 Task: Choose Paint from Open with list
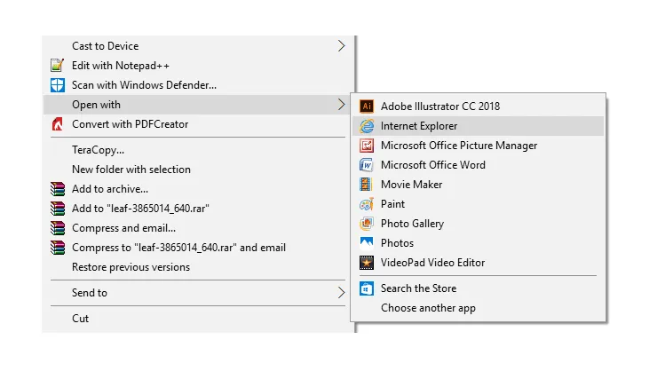pos(478,204)
